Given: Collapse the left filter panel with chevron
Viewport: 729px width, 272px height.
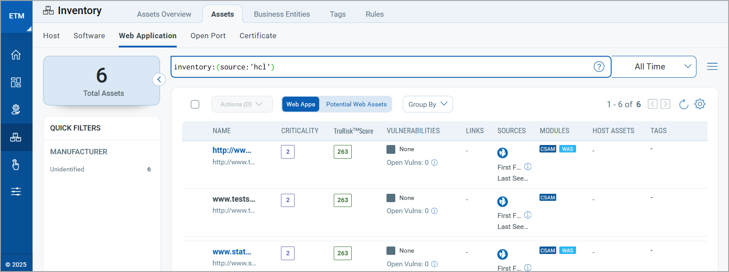Looking at the screenshot, I should tap(159, 80).
